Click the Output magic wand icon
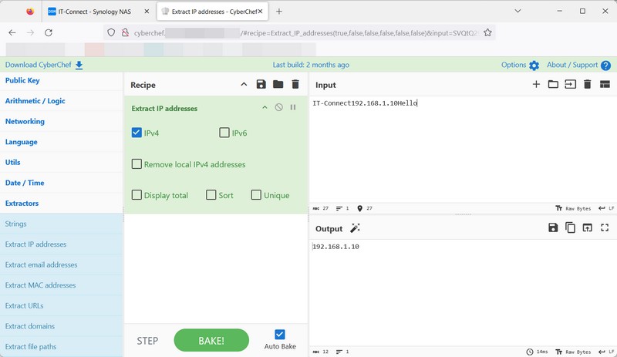Viewport: 617px width, 357px height. pyautogui.click(x=355, y=228)
